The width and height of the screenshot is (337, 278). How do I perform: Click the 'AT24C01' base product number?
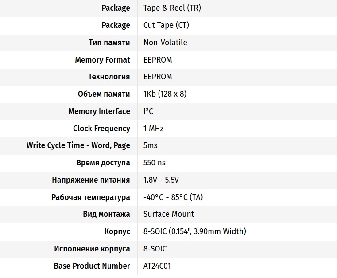coord(157,266)
